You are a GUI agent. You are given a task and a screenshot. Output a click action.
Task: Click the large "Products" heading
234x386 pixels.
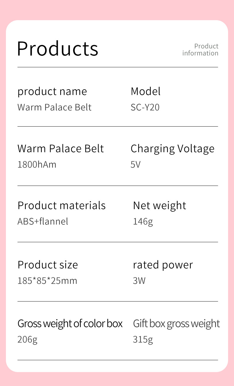(x=57, y=48)
